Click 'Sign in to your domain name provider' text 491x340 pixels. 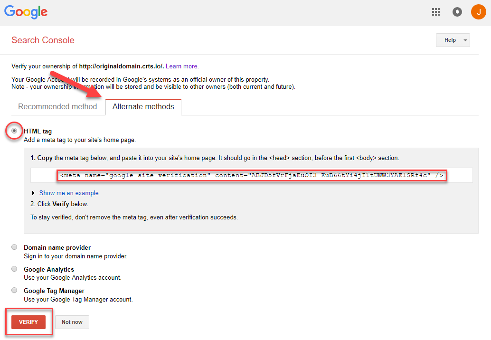[x=76, y=256]
